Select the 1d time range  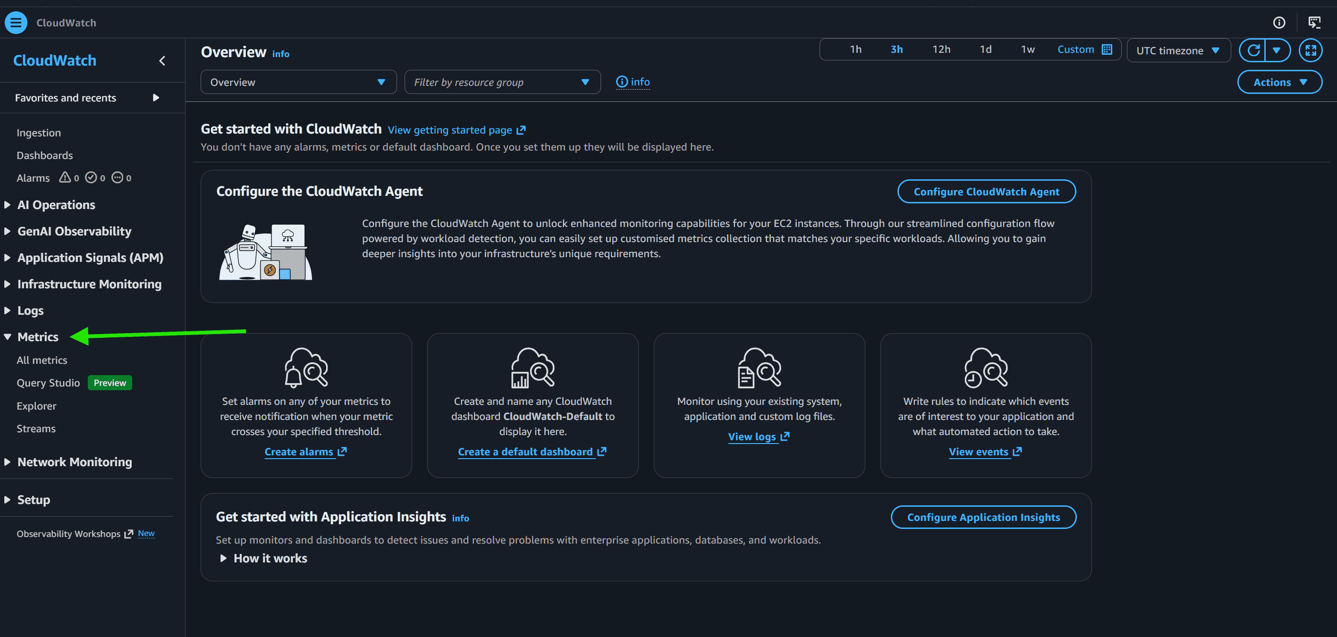tap(985, 49)
